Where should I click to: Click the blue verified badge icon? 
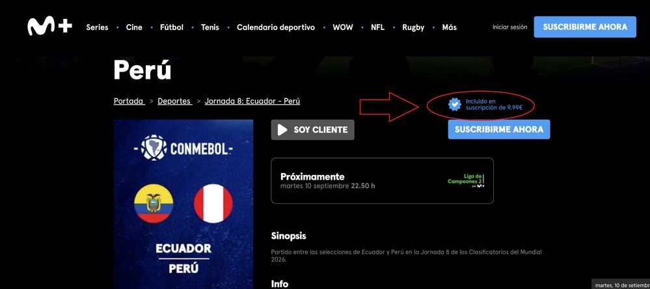pyautogui.click(x=455, y=104)
